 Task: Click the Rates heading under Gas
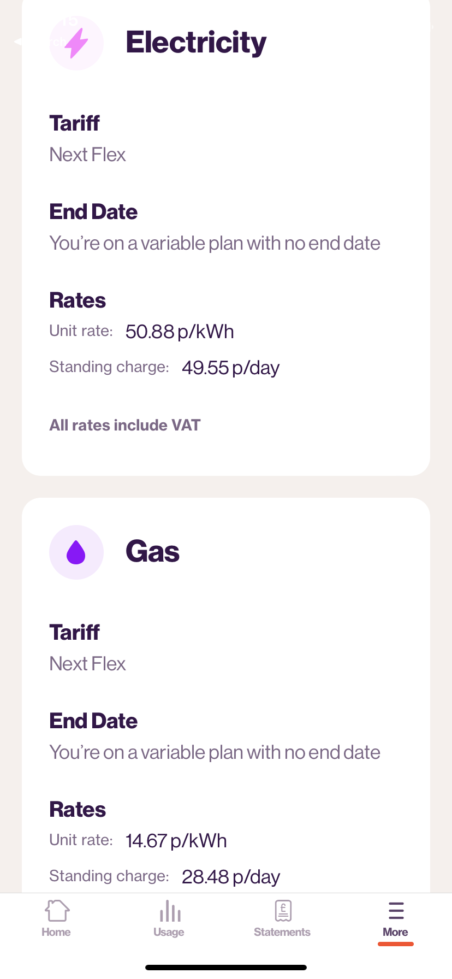pyautogui.click(x=78, y=810)
